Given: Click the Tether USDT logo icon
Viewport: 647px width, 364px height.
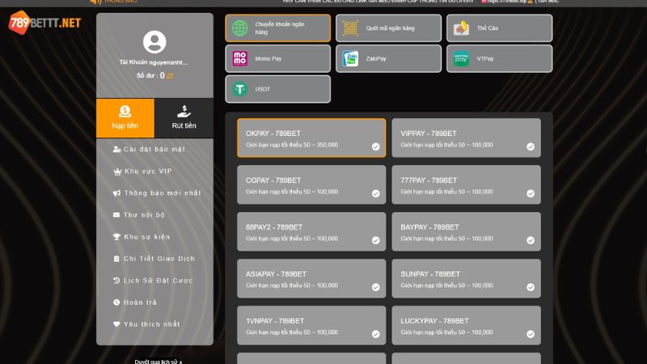Looking at the screenshot, I should (x=239, y=89).
